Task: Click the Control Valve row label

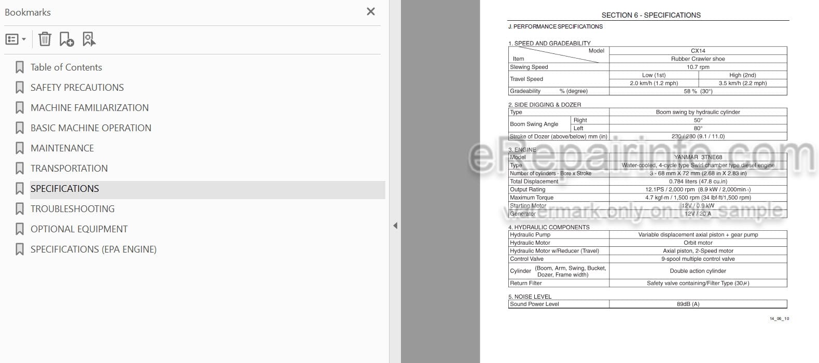Action: click(526, 259)
